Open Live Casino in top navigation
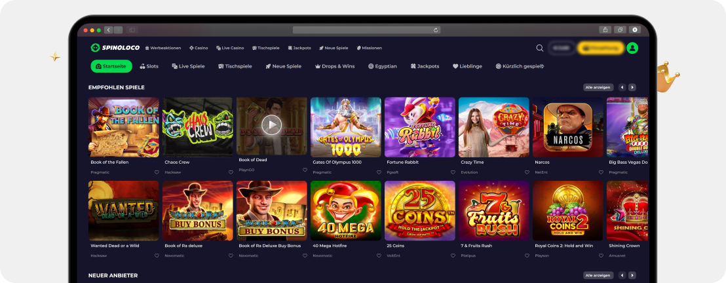Screen dimensions: 726x283 (x=230, y=48)
